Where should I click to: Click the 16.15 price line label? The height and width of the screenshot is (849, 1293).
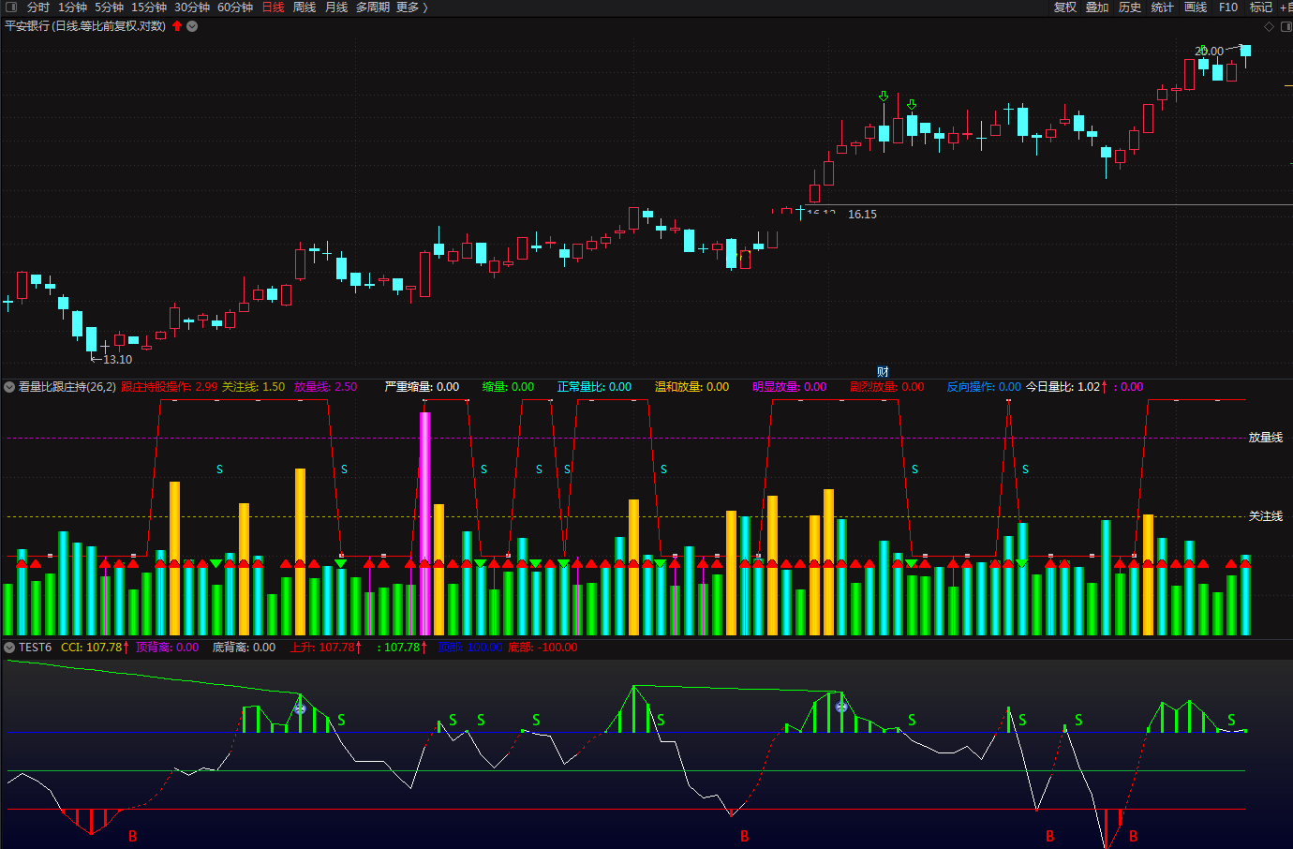coord(862,215)
